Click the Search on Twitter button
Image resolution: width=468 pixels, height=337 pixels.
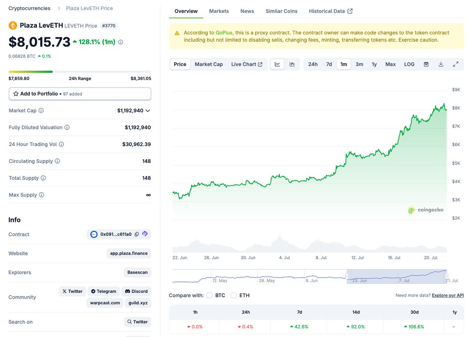[x=138, y=322]
